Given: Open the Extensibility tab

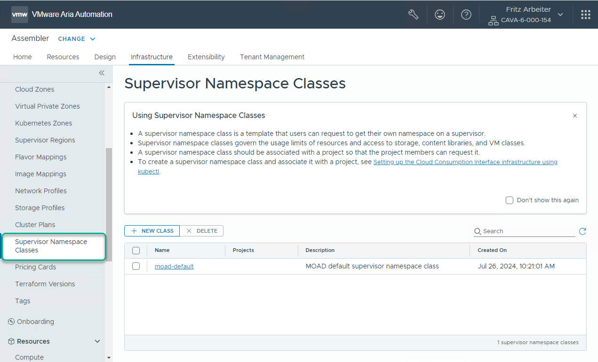Looking at the screenshot, I should point(206,57).
